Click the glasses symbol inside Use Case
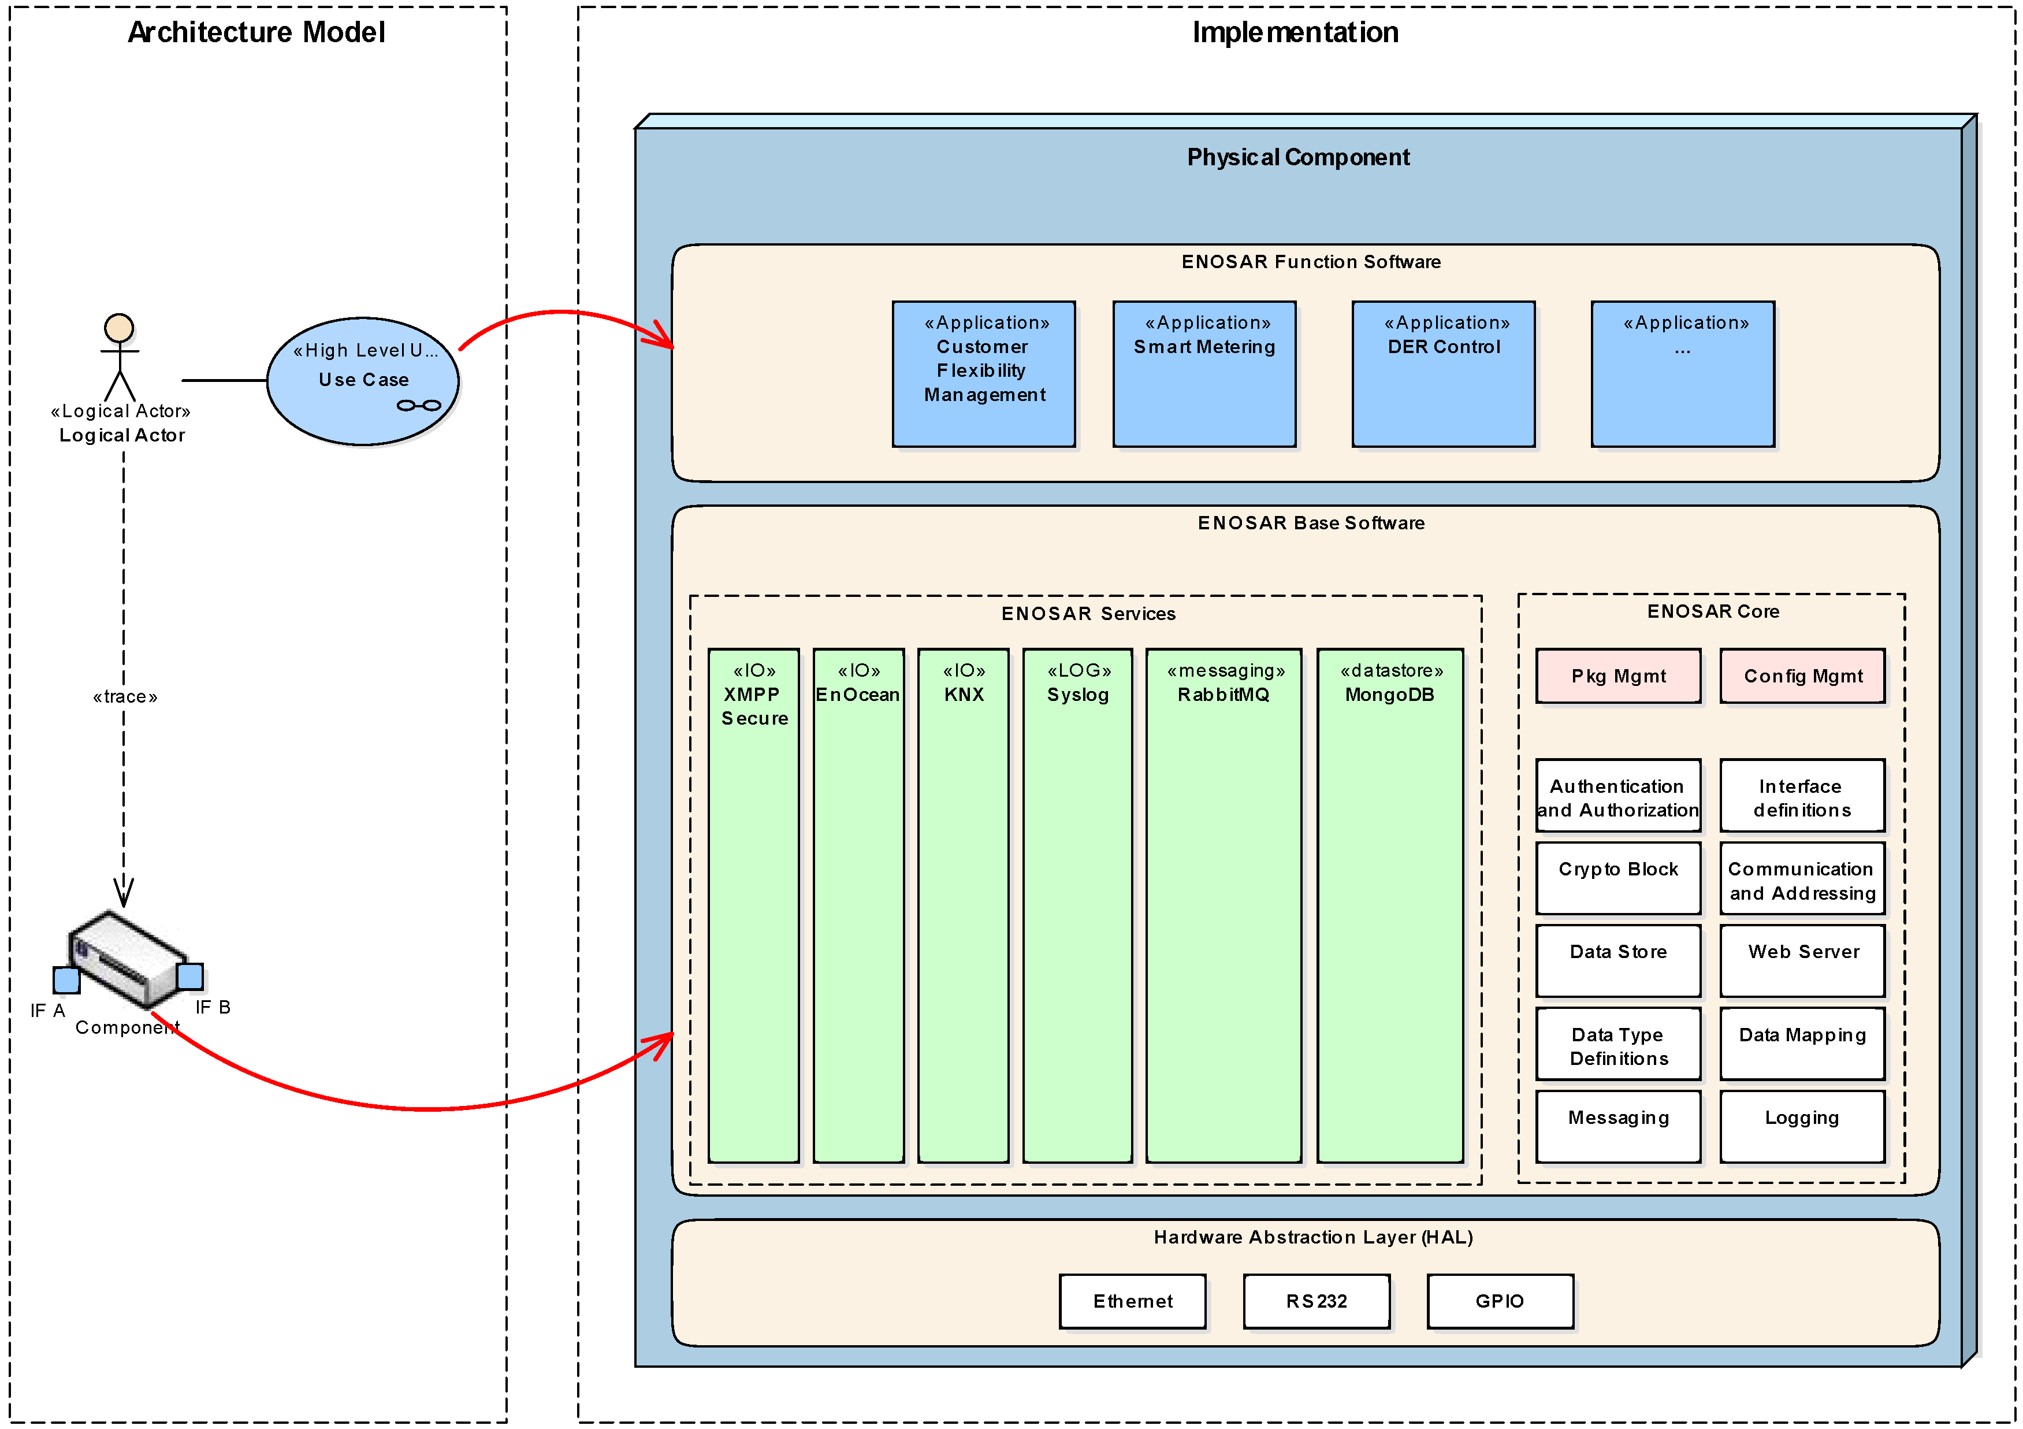Viewport: 2023px width, 1429px height. [418, 406]
